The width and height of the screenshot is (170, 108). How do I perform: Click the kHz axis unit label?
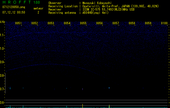coord(2,22)
